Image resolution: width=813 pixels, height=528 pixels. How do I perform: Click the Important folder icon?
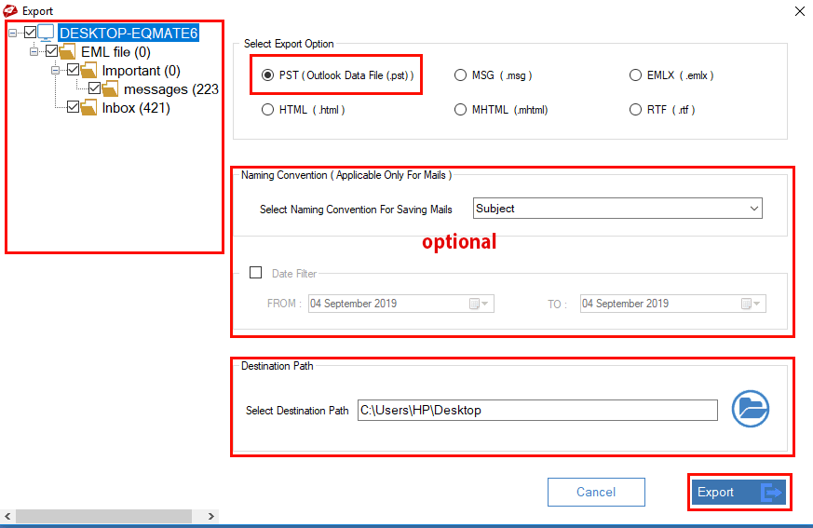coord(88,71)
